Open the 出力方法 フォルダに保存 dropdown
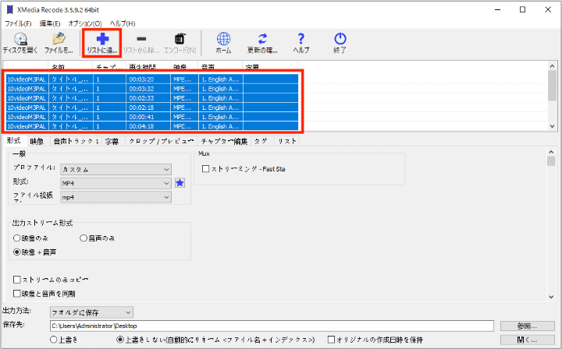562x349 pixels. tap(91, 312)
